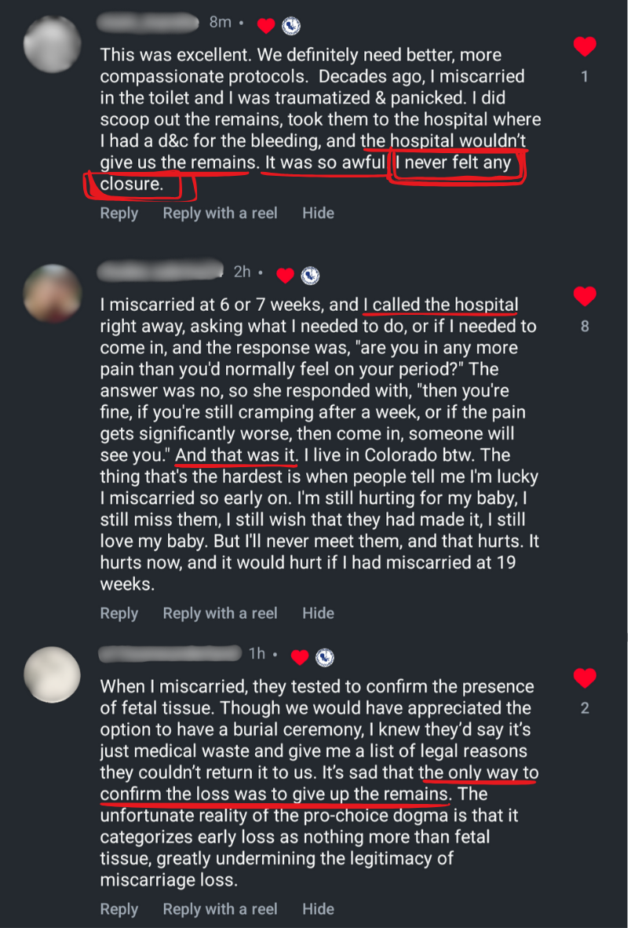Image resolution: width=628 pixels, height=928 pixels.
Task: Click round badge icon beside 8m timestamp
Action: click(x=291, y=26)
